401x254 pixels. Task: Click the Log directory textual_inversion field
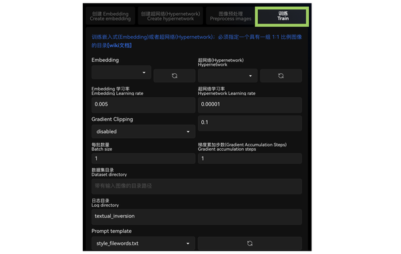tap(196, 217)
